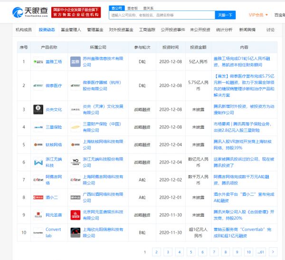Open the VIP会员 dropdown

click(257, 15)
